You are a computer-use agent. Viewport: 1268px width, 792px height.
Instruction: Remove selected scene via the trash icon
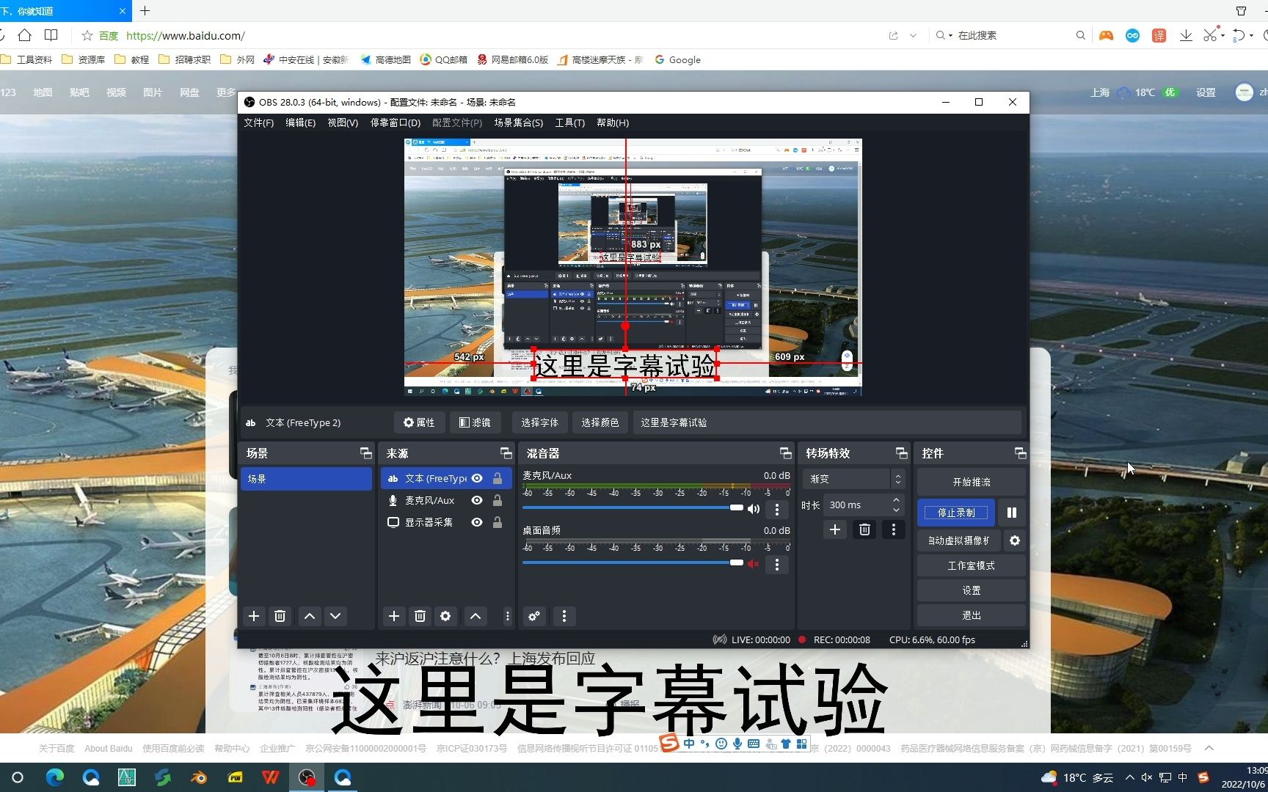pos(280,616)
